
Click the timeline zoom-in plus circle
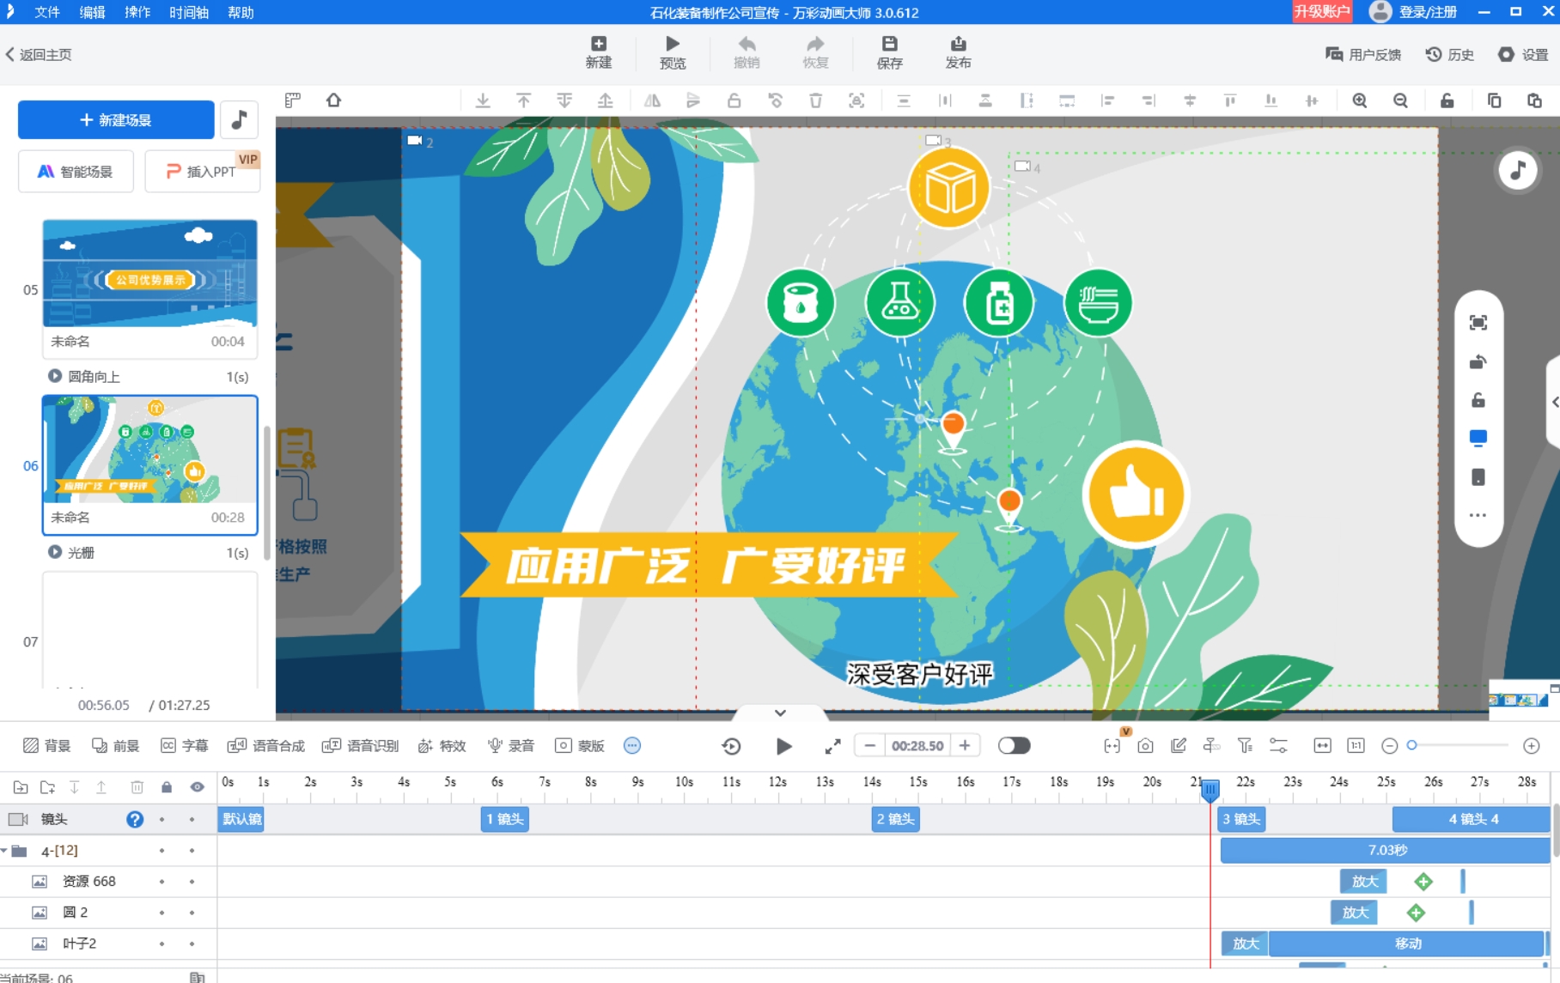click(1531, 745)
